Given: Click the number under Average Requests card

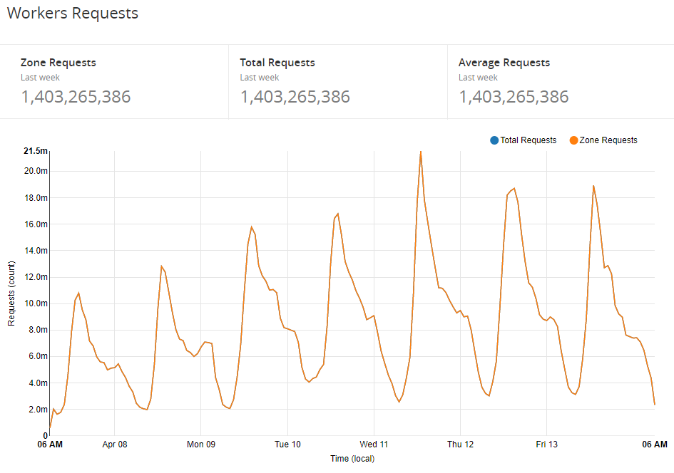Looking at the screenshot, I should [514, 97].
